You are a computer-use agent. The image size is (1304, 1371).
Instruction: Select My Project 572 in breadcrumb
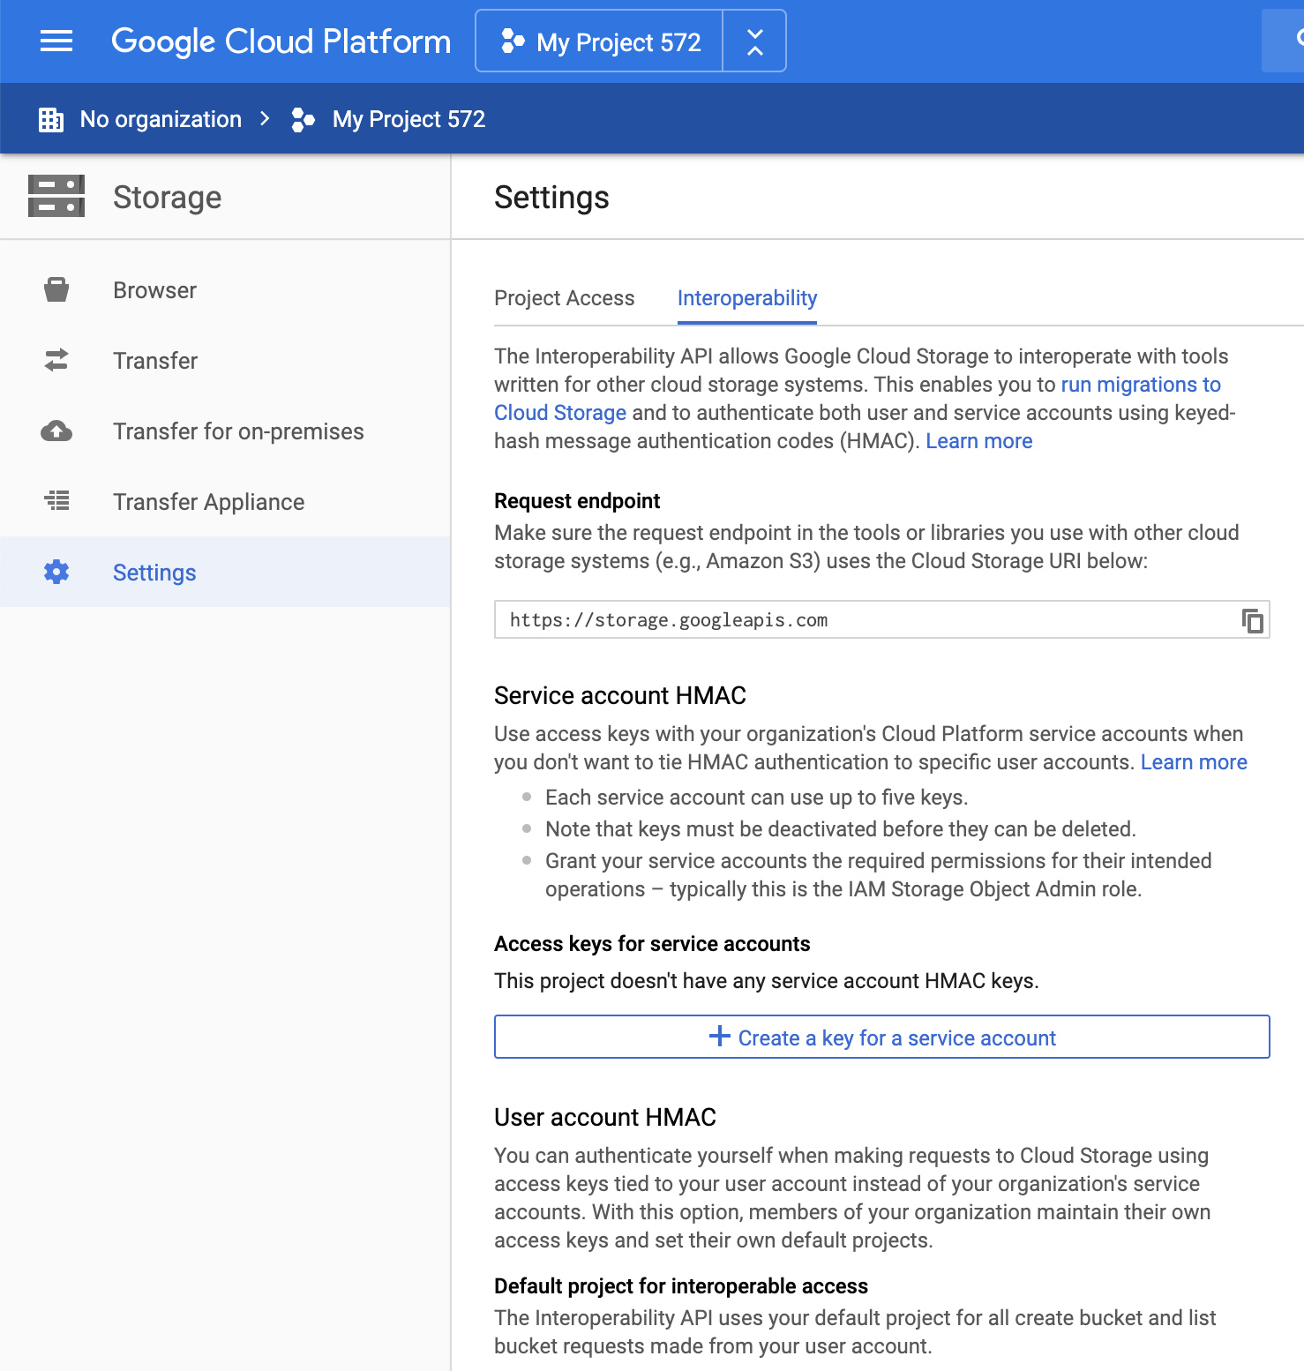(408, 119)
